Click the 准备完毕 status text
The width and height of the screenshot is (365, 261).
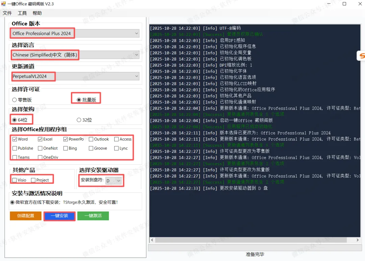(x=255, y=255)
